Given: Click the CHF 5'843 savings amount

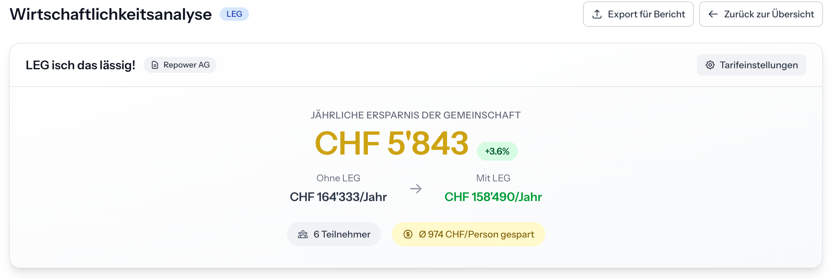Looking at the screenshot, I should tap(392, 143).
